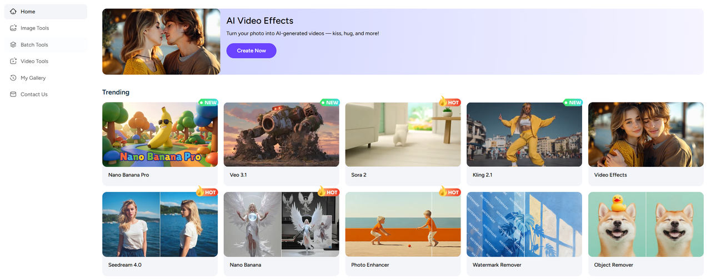The image size is (711, 280).
Task: Click the AI Video Effects banner image
Action: coord(161,42)
